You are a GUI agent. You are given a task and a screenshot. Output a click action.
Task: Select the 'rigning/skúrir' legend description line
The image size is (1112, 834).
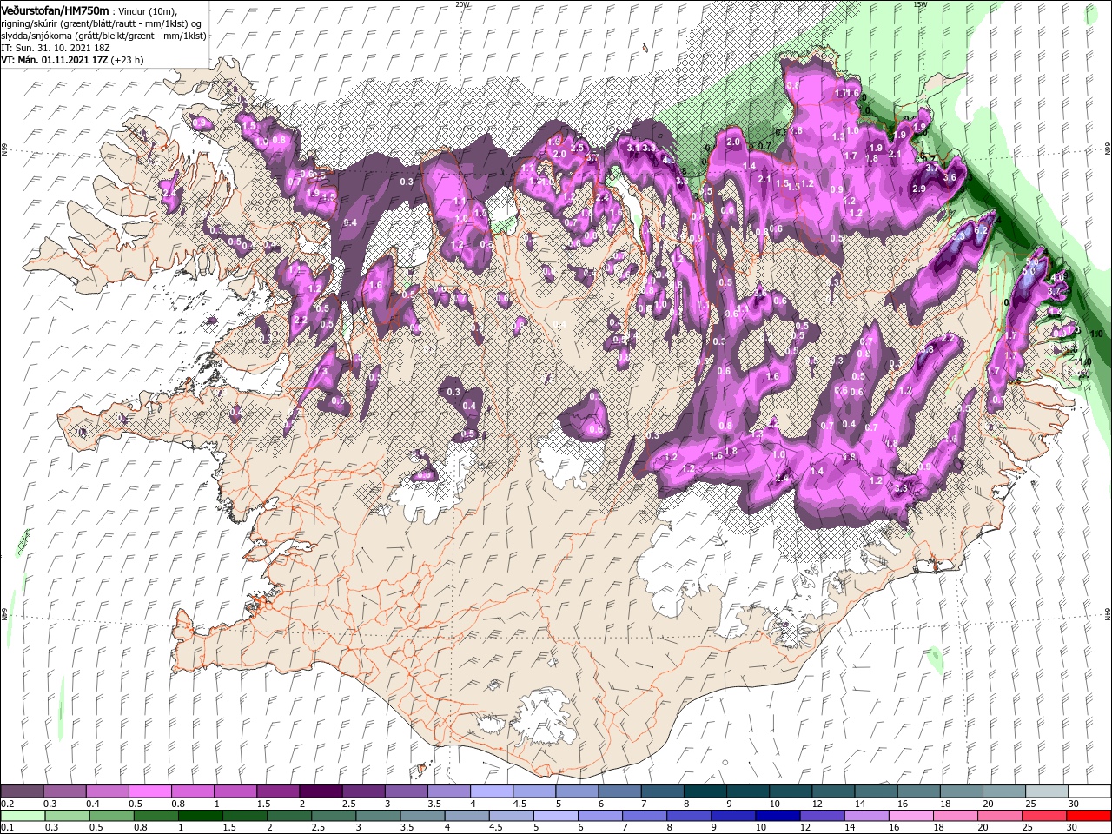(x=103, y=23)
